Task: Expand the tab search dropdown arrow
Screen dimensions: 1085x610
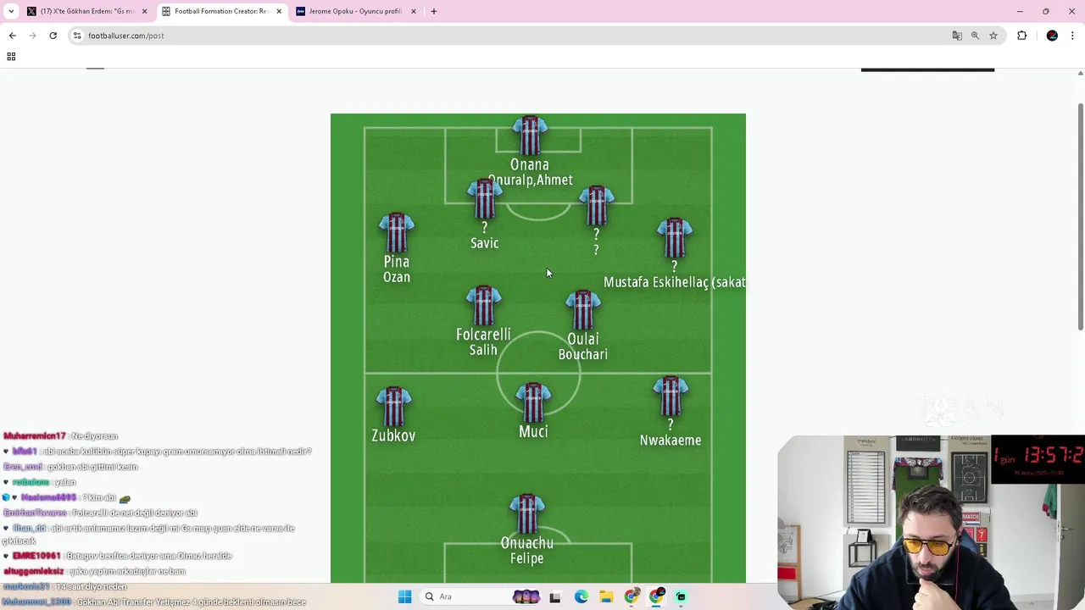Action: [x=10, y=11]
